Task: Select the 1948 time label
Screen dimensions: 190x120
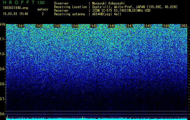Action: click(x=148, y=26)
